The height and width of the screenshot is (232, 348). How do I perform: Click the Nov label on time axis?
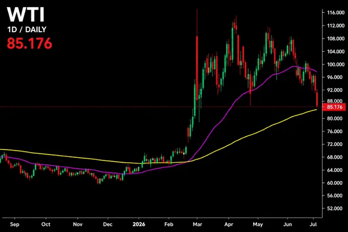(x=78, y=224)
